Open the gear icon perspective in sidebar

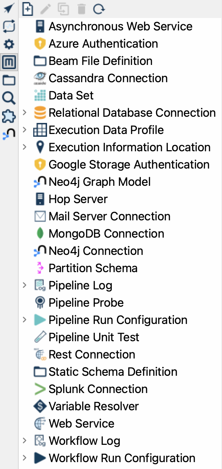(x=9, y=44)
